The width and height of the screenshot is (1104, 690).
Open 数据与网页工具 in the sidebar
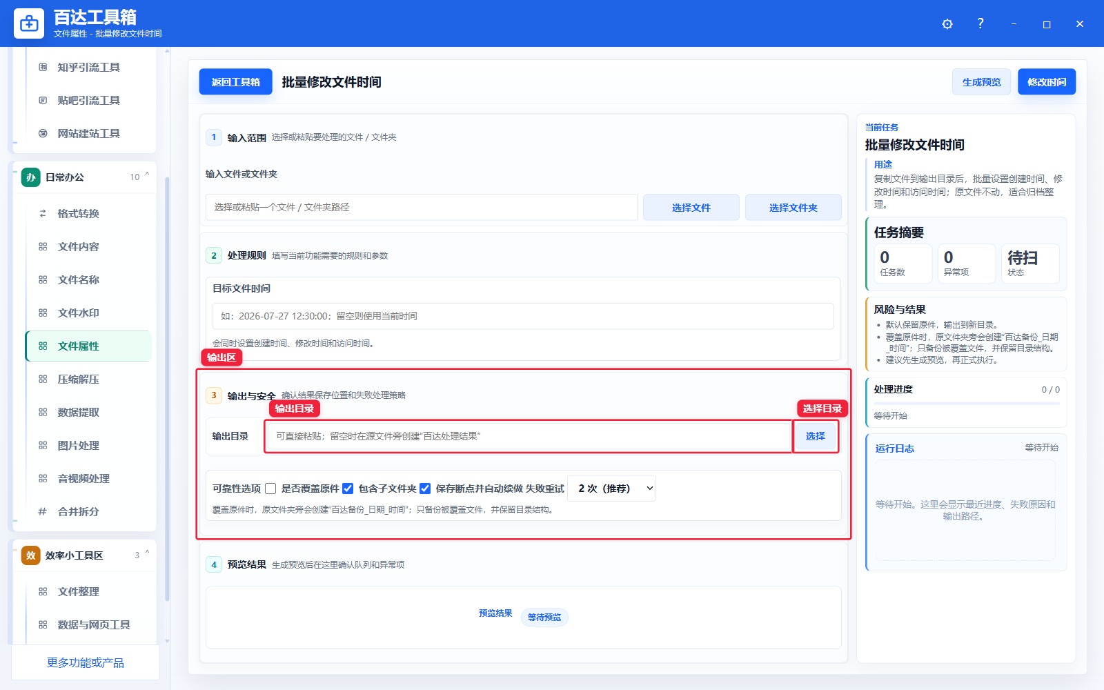pos(88,624)
